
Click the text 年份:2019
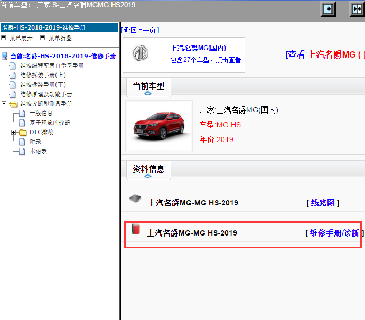[x=216, y=139]
